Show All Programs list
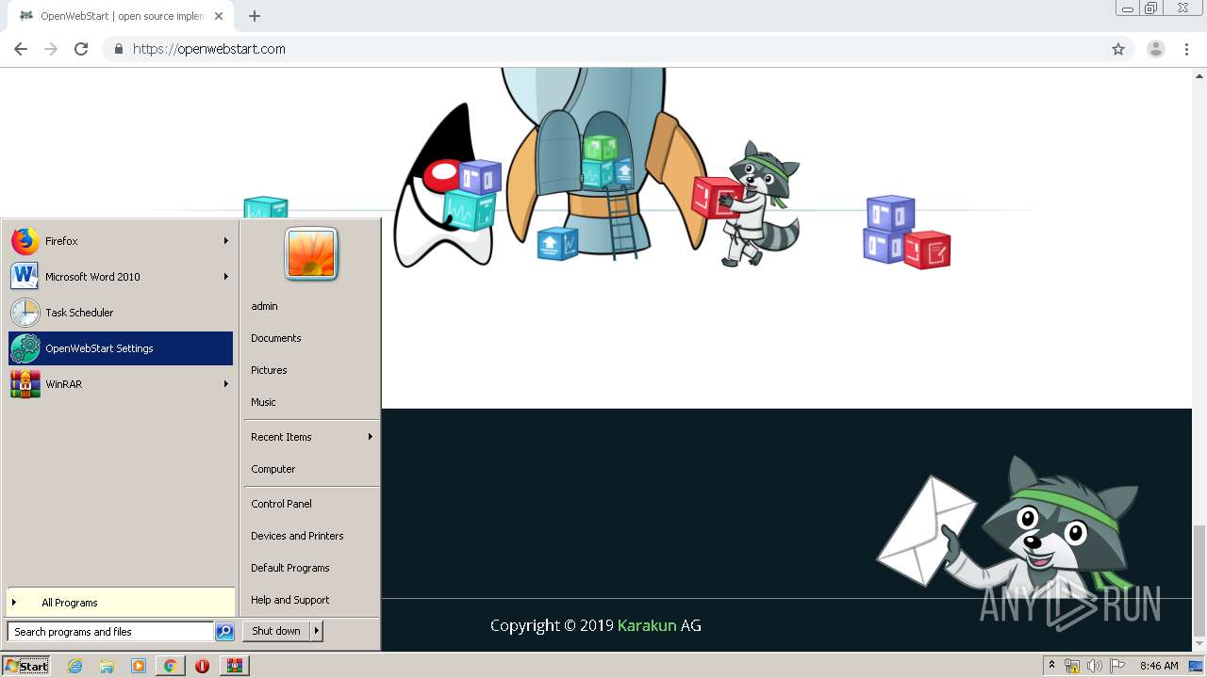Viewport: 1207px width, 678px height. point(120,603)
